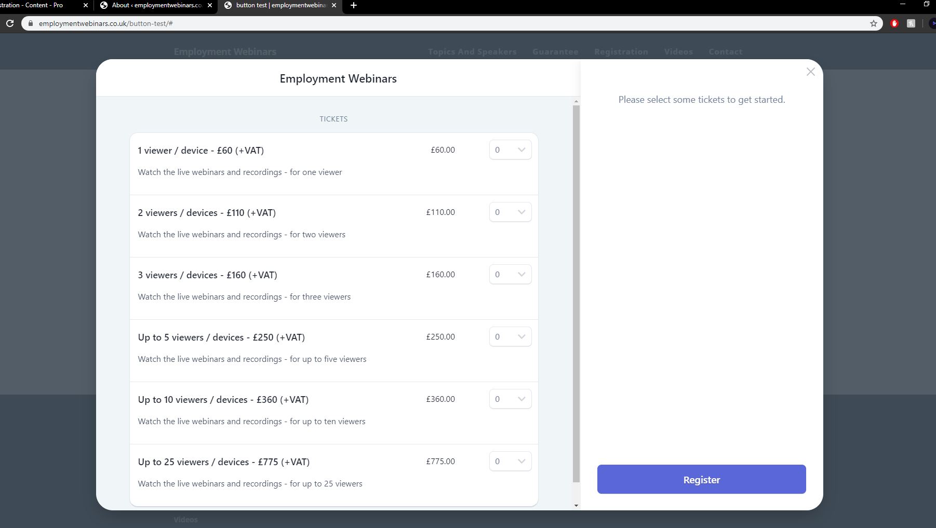The width and height of the screenshot is (936, 528).
Task: Click the ticket list scrollbar thumb
Action: click(576, 294)
